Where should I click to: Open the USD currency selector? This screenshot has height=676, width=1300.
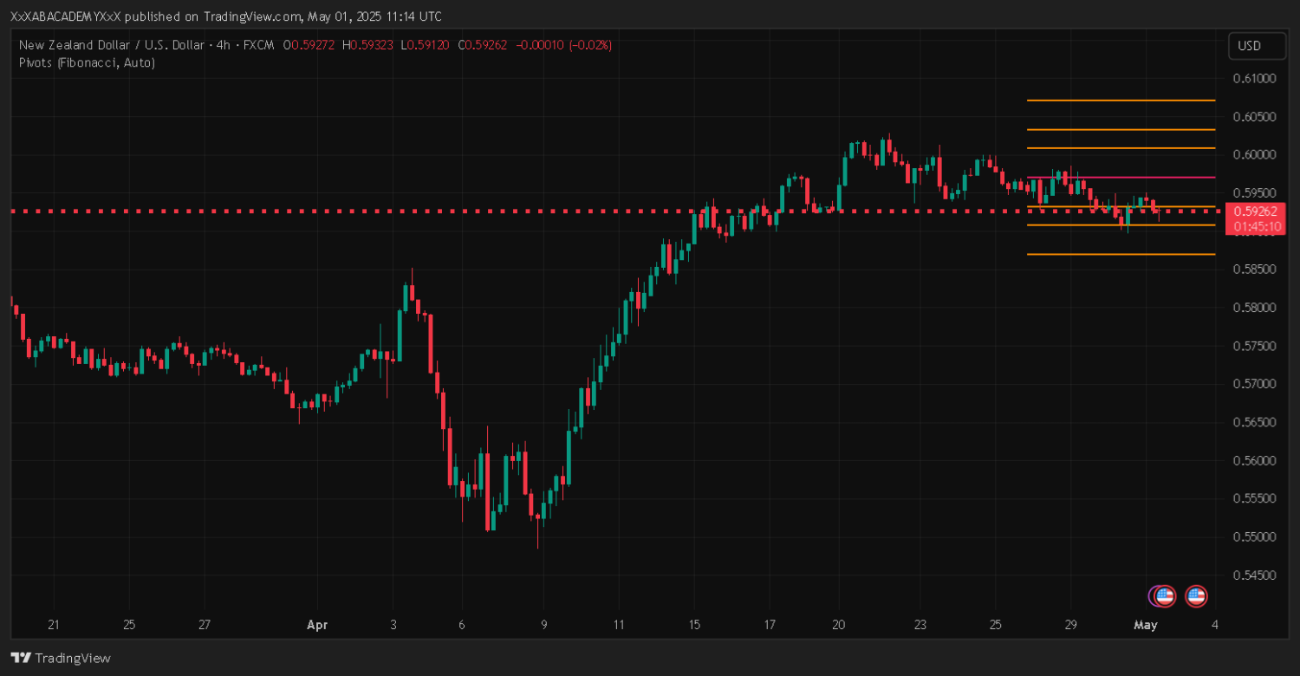click(x=1249, y=45)
